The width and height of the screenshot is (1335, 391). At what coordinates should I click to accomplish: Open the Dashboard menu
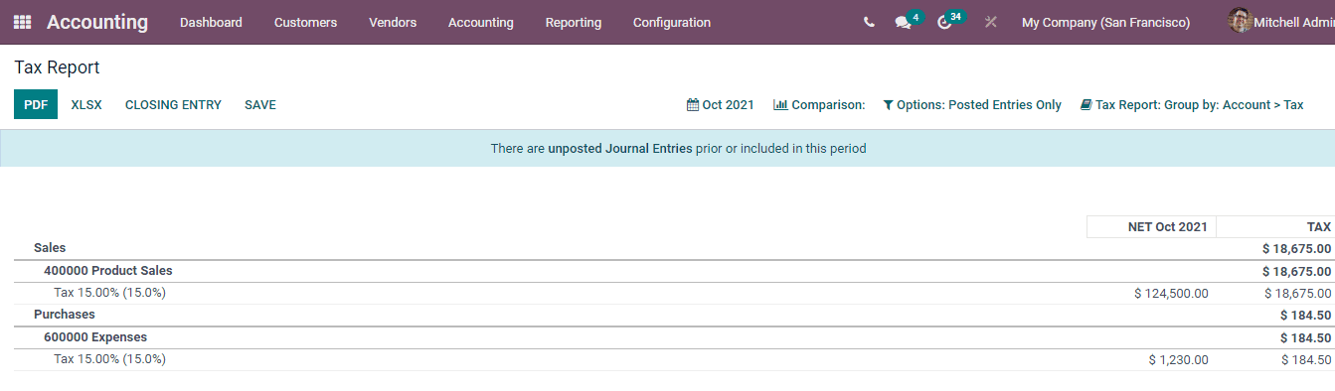pyautogui.click(x=211, y=22)
